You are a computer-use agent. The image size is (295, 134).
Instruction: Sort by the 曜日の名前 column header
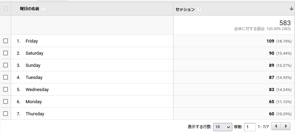point(29,9)
